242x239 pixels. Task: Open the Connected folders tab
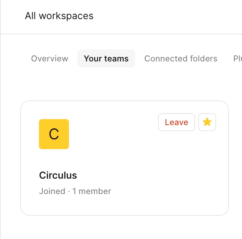pyautogui.click(x=181, y=58)
